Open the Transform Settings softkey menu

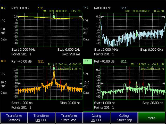14,118
